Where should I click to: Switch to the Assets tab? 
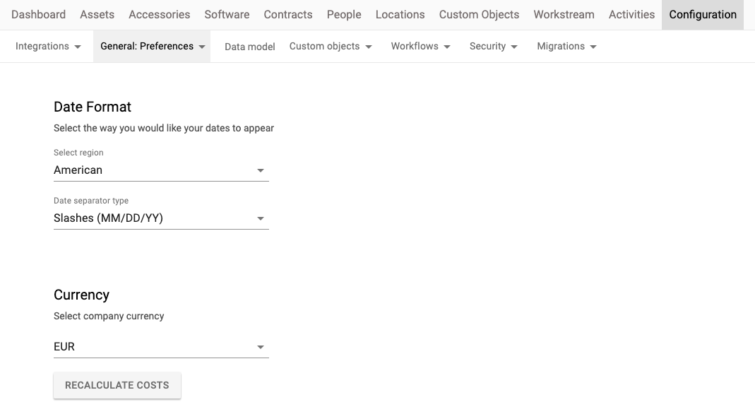pyautogui.click(x=97, y=14)
